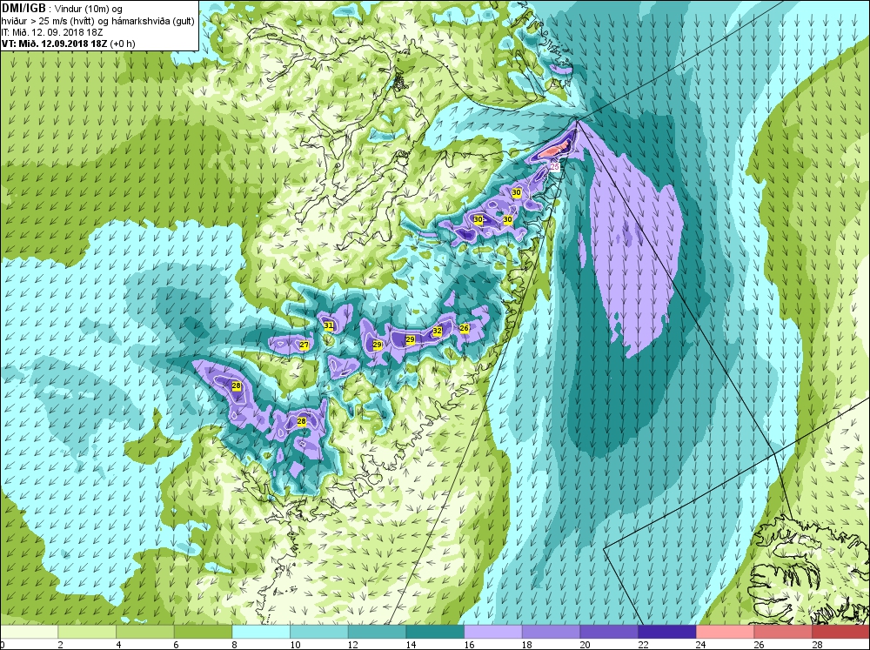Click the 14–16 m/s dark teal legend swatch
The image size is (870, 650).
pos(435,632)
